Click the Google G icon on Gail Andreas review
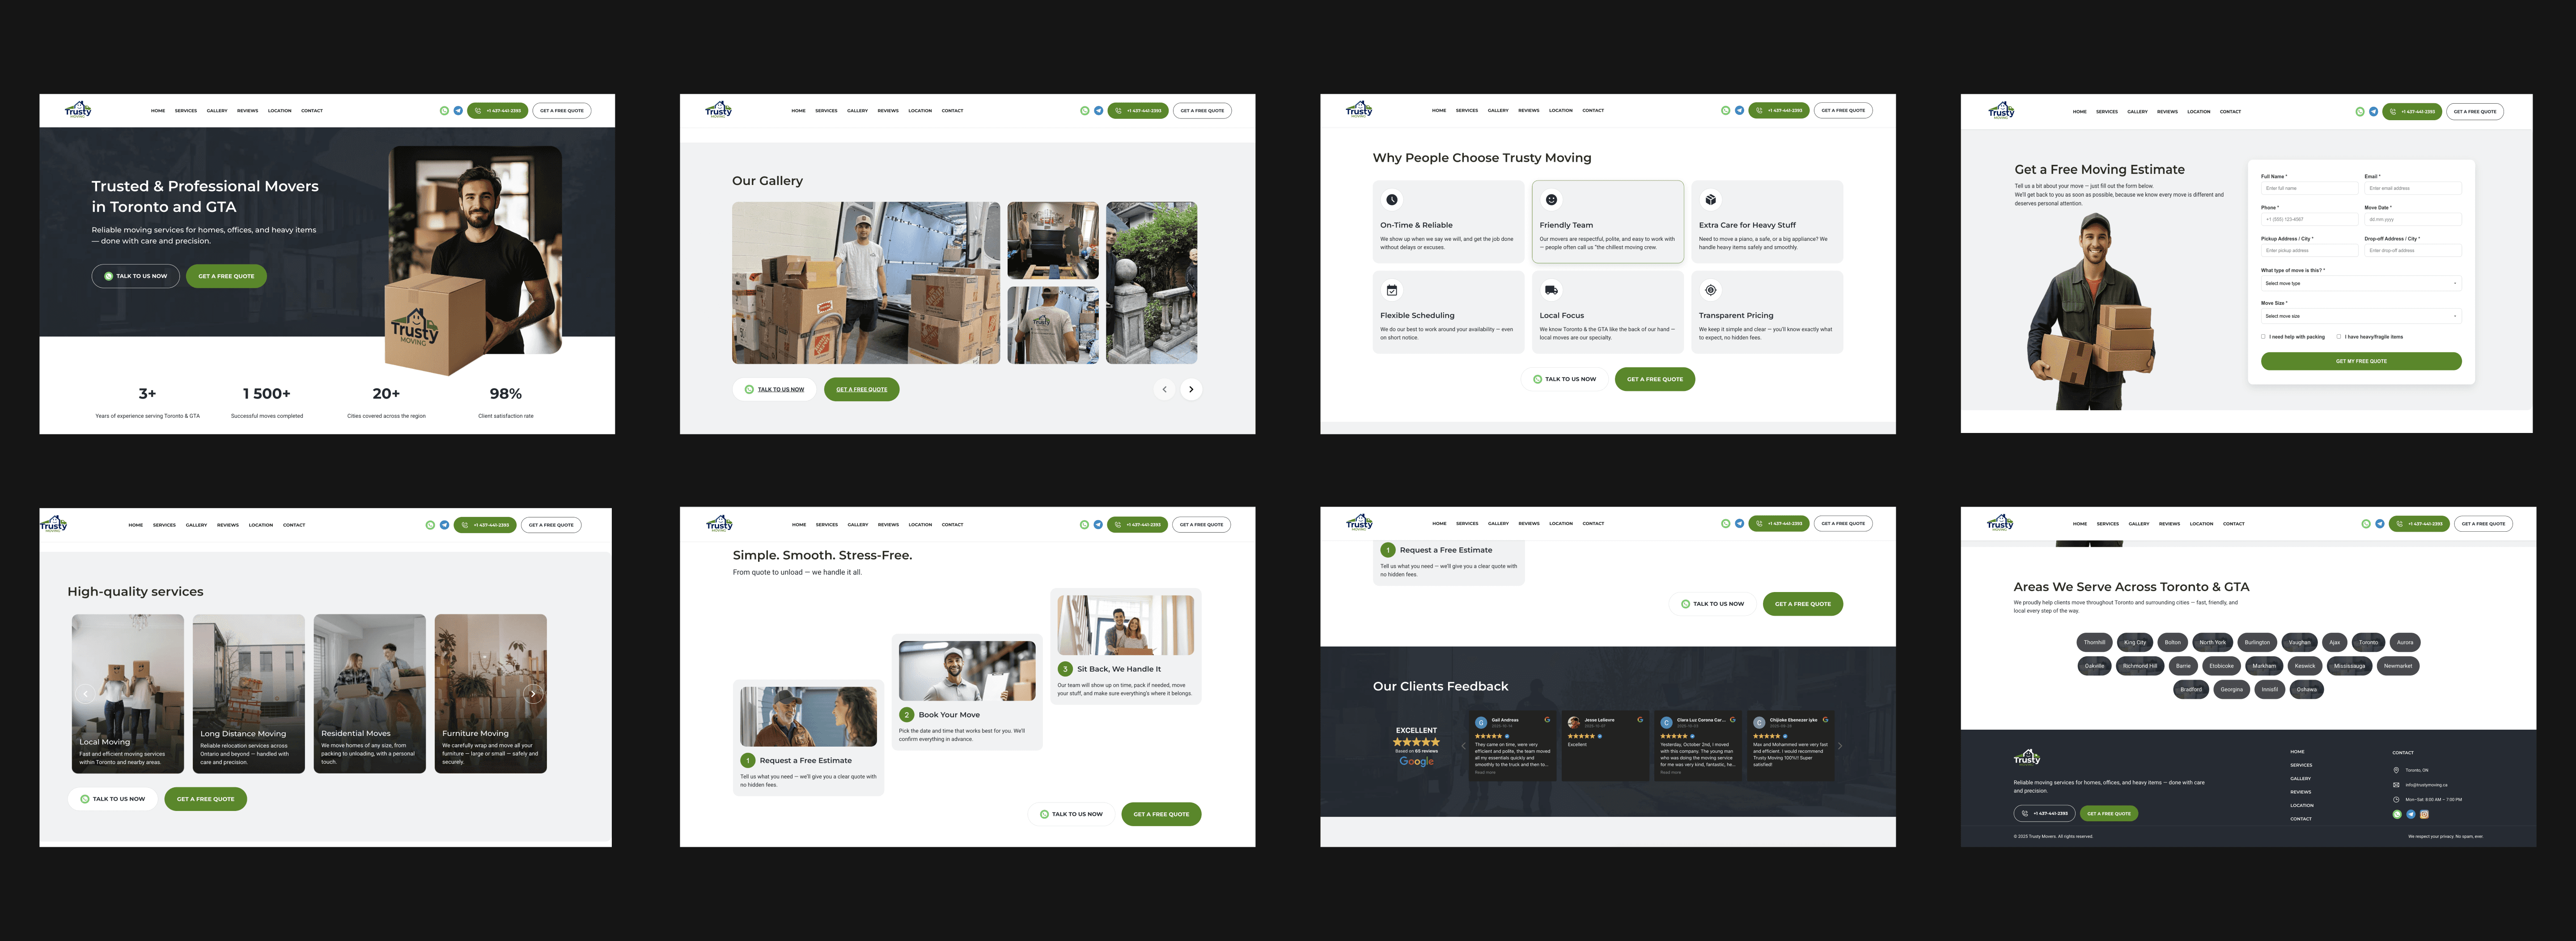Viewport: 2576px width, 941px height. (x=1547, y=719)
